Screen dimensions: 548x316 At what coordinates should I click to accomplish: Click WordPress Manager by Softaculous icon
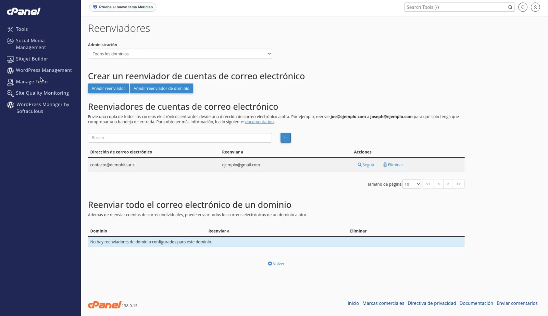(11, 105)
